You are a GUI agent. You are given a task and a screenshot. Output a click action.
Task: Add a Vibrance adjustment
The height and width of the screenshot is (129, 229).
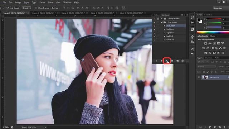(x=223, y=43)
